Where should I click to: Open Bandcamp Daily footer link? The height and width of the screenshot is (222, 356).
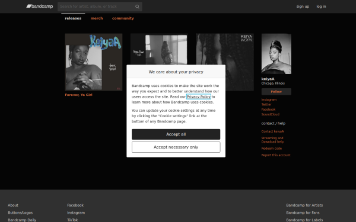click(x=22, y=220)
